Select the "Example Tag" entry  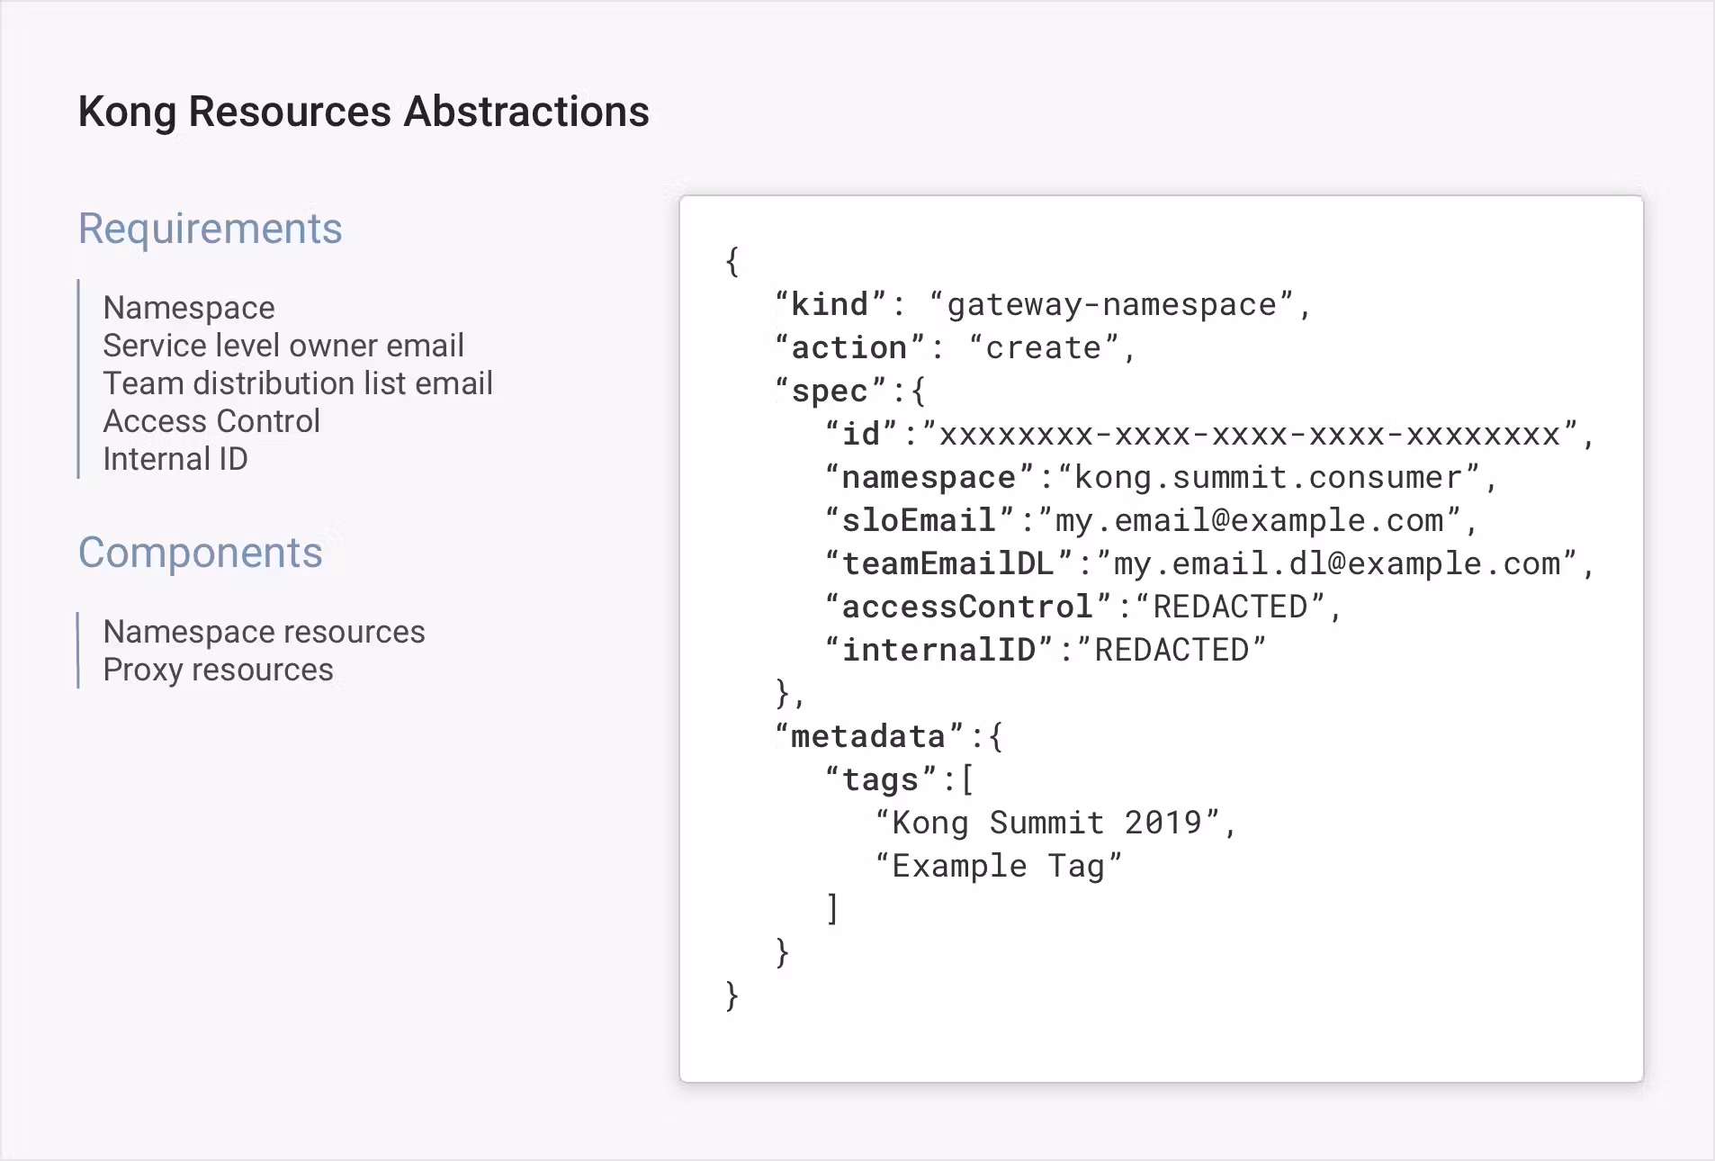[x=999, y=867]
